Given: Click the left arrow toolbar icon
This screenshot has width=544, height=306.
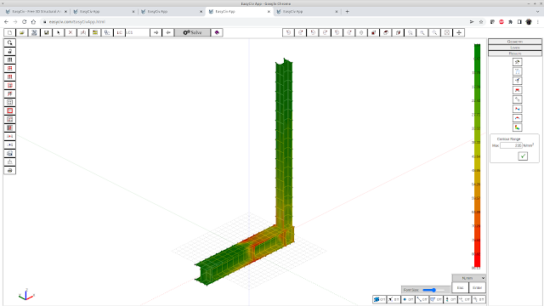Looking at the screenshot, I should [168, 32].
